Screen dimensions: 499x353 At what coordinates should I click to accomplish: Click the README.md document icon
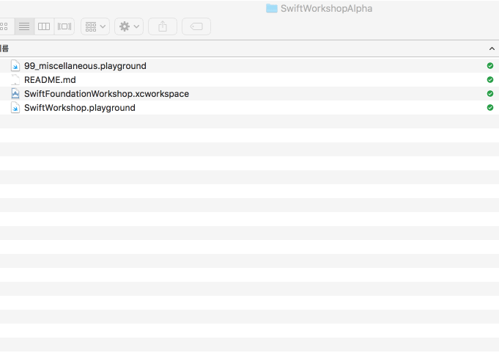tap(15, 80)
